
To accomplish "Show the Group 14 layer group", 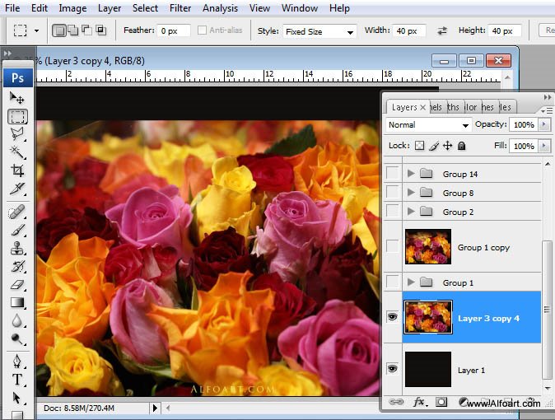I will [392, 174].
